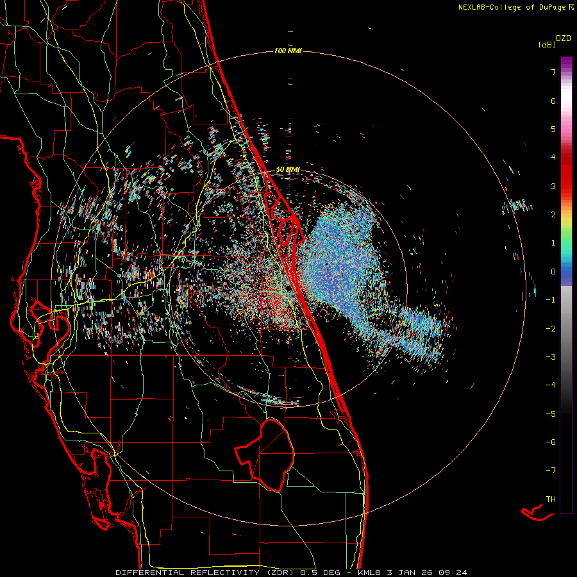Click the 0 label on the dB scale
Viewport: 577px width, 577px height.
(553, 272)
